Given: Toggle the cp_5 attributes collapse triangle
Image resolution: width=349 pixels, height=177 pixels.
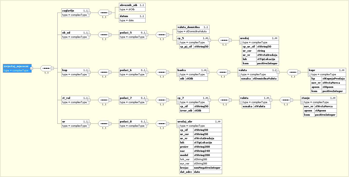Looking at the screenshot, I should pyautogui.click(x=178, y=42).
